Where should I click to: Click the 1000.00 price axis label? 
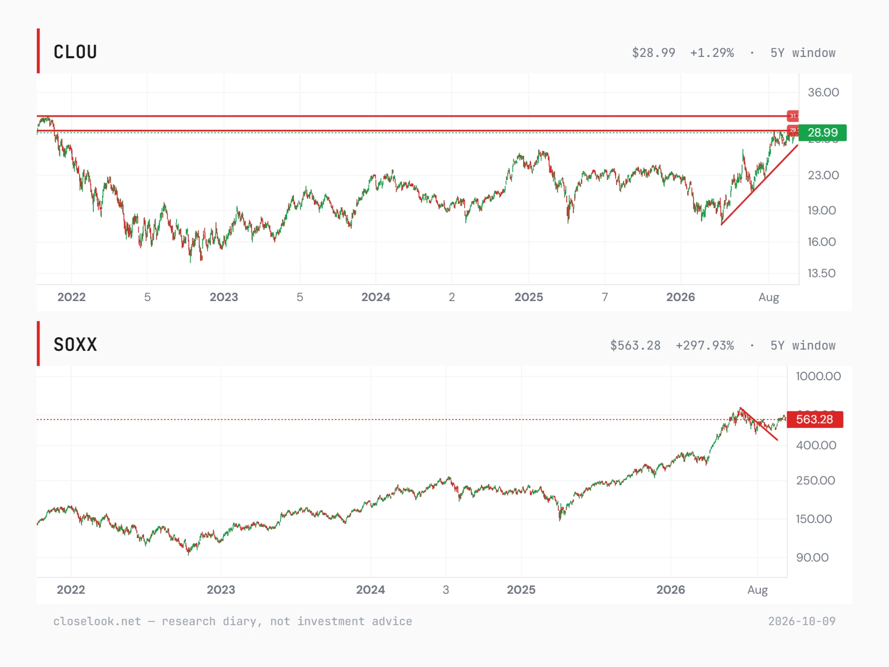[x=818, y=376]
